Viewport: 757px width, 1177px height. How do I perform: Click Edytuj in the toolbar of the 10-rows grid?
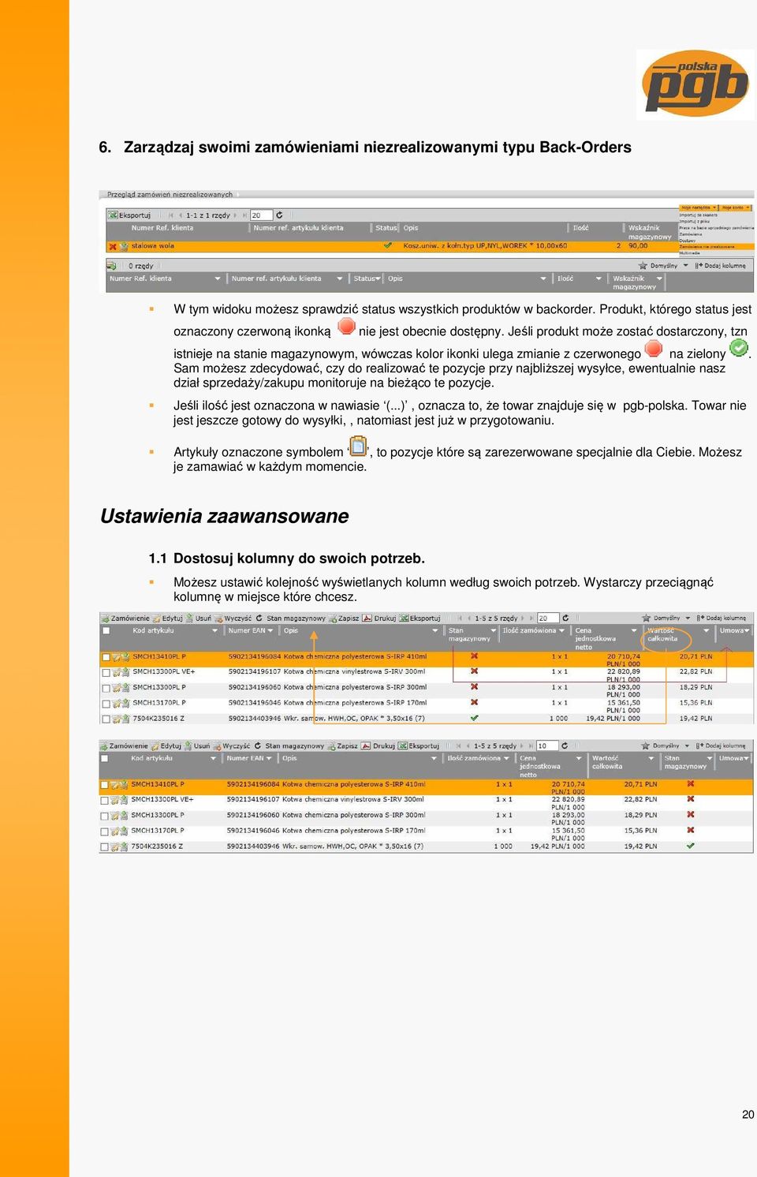166,746
